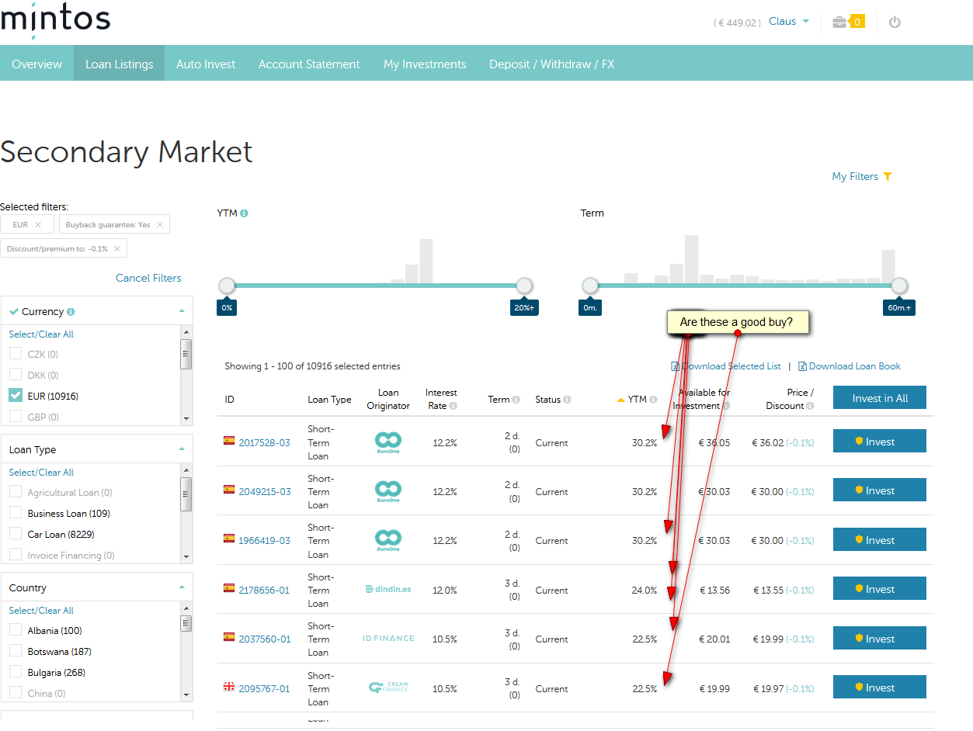The image size is (973, 731).
Task: Open loan 2049215-03 link
Action: (265, 492)
